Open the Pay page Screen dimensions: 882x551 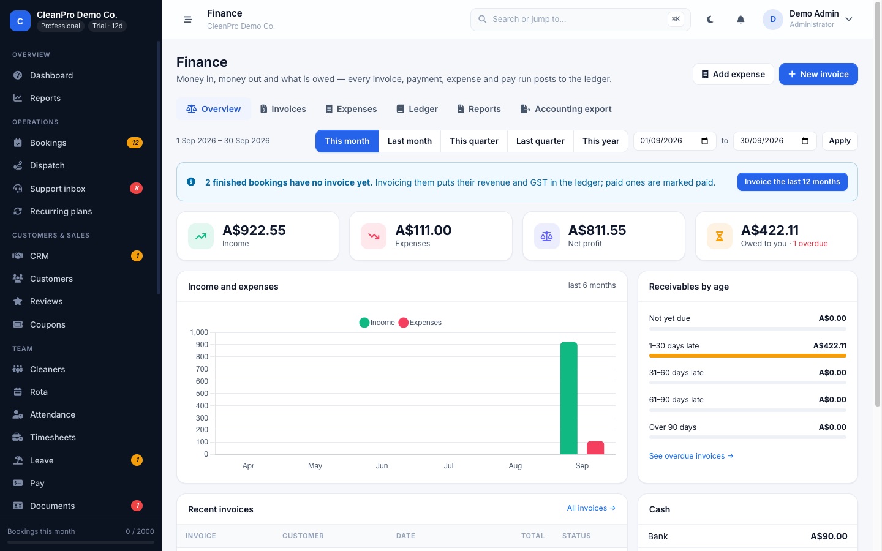coord(78,483)
